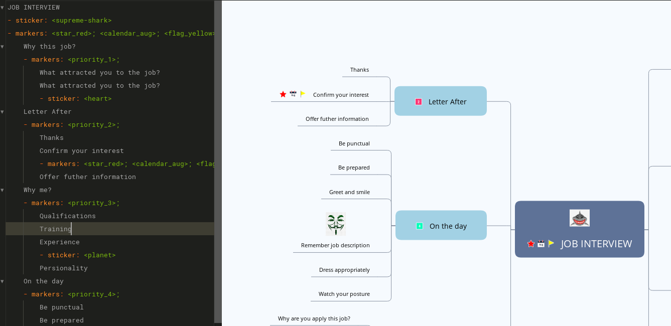Click the red star beside Confirm your interest
This screenshot has width=671, height=326.
283,94
